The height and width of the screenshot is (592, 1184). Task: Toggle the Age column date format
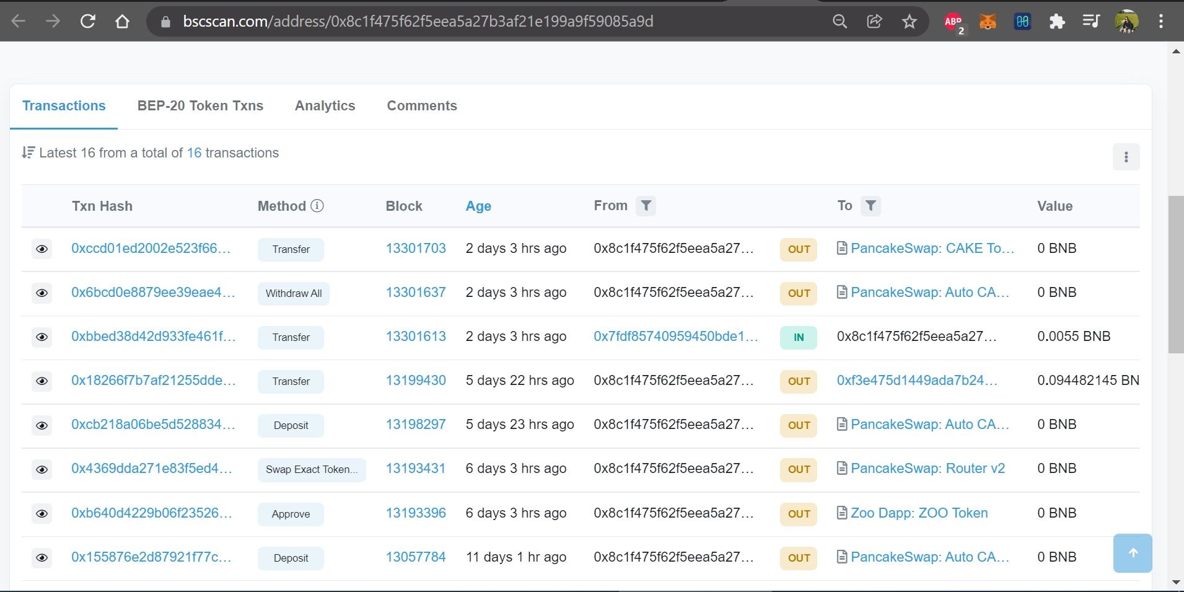click(478, 206)
